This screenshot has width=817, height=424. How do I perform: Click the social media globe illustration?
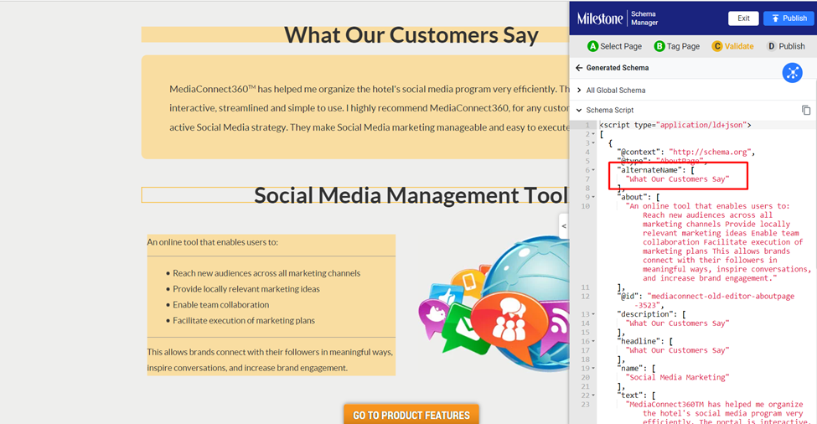click(494, 304)
